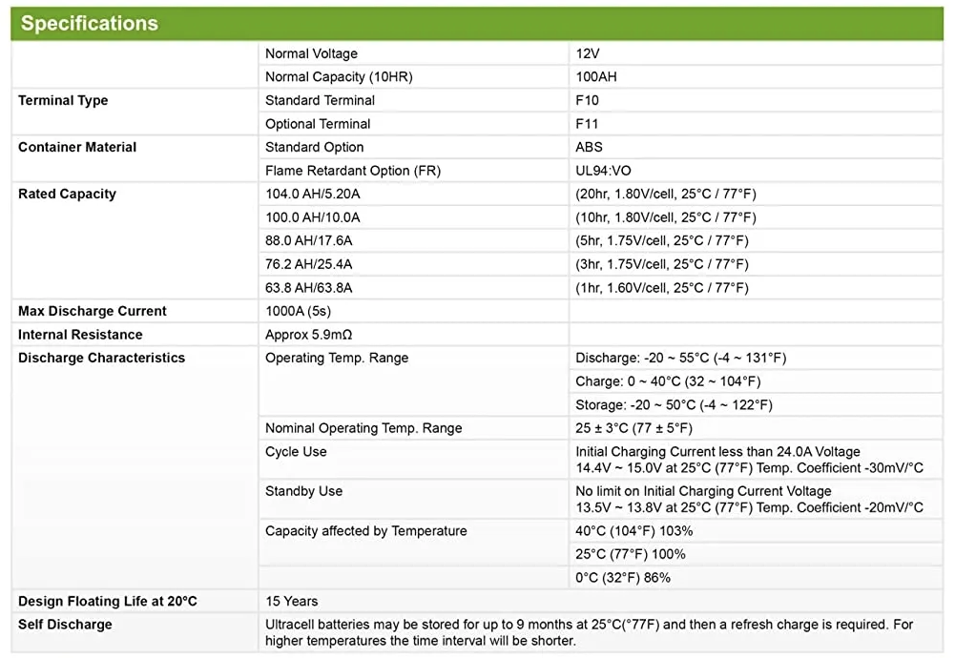Viewport: 955px width, 658px height.
Task: Select the Terminal Type row heading
Action: [63, 101]
